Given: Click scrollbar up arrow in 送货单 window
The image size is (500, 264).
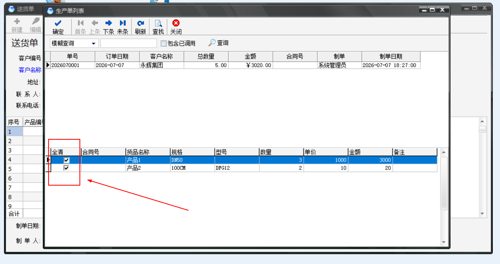Looking at the screenshot, I should (x=482, y=121).
